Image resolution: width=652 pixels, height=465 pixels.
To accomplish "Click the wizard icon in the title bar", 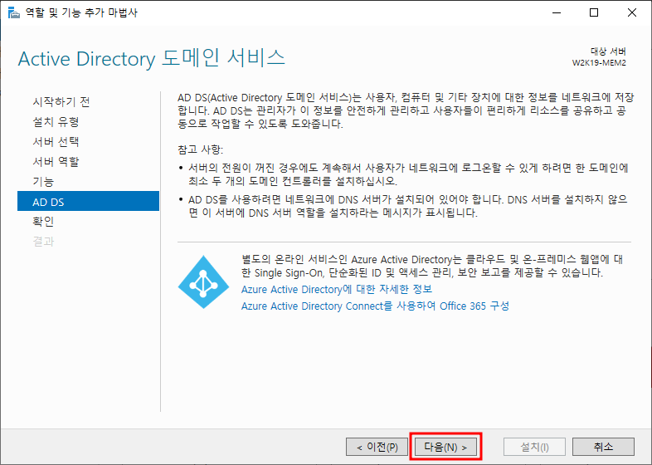I will 14,12.
